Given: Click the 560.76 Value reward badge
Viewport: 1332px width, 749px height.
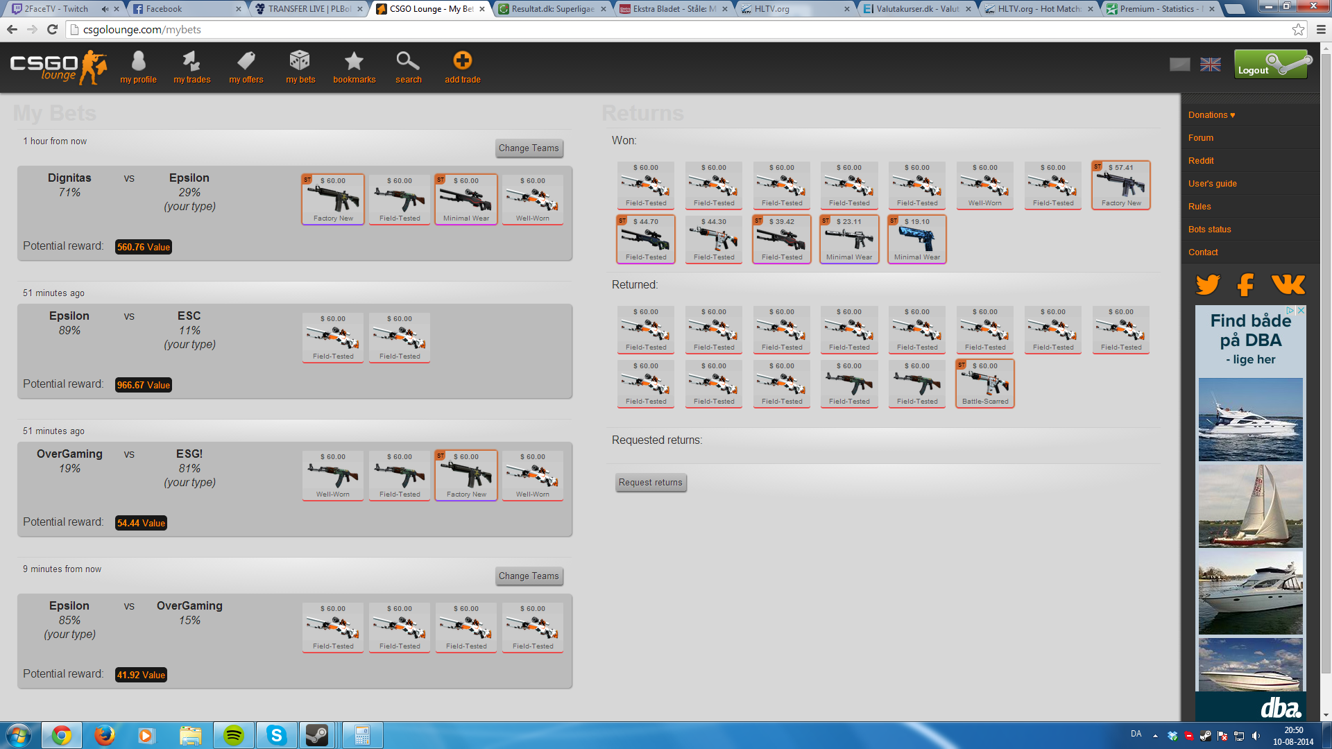Looking at the screenshot, I should [144, 247].
